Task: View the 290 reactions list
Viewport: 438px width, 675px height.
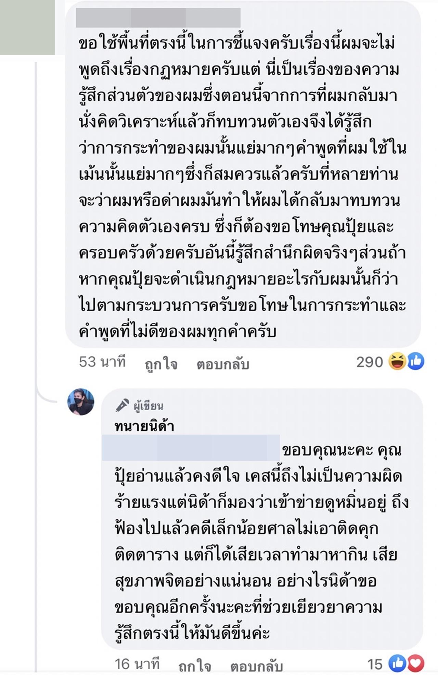Action: 370,362
